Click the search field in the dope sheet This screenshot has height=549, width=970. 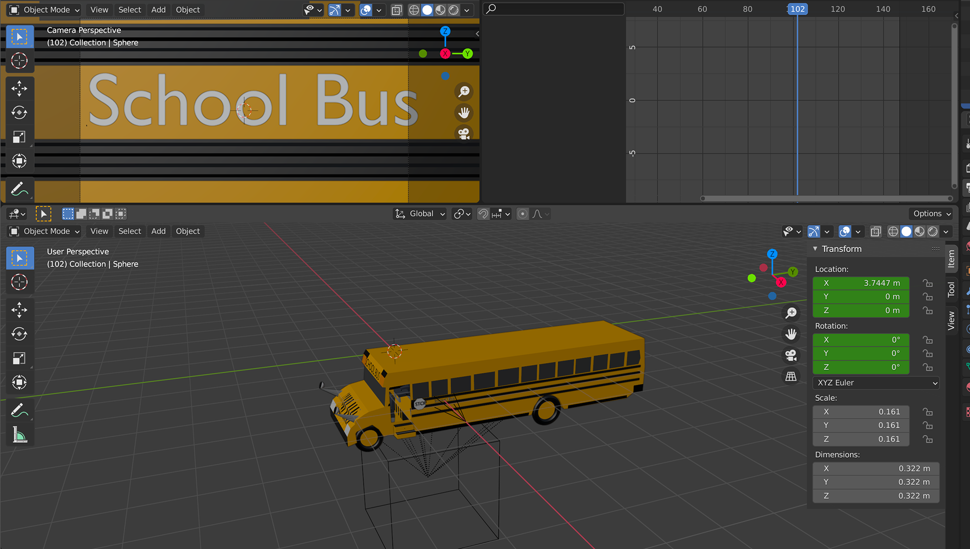(553, 9)
